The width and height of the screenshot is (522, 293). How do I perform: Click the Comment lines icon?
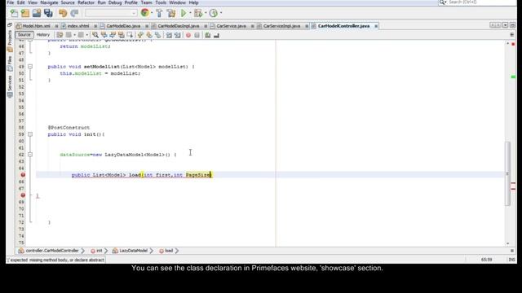click(x=208, y=35)
